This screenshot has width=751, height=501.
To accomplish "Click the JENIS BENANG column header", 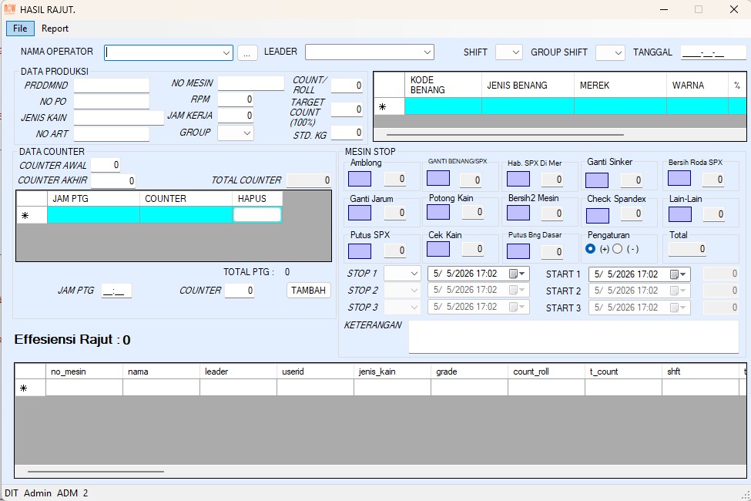I will pyautogui.click(x=528, y=86).
